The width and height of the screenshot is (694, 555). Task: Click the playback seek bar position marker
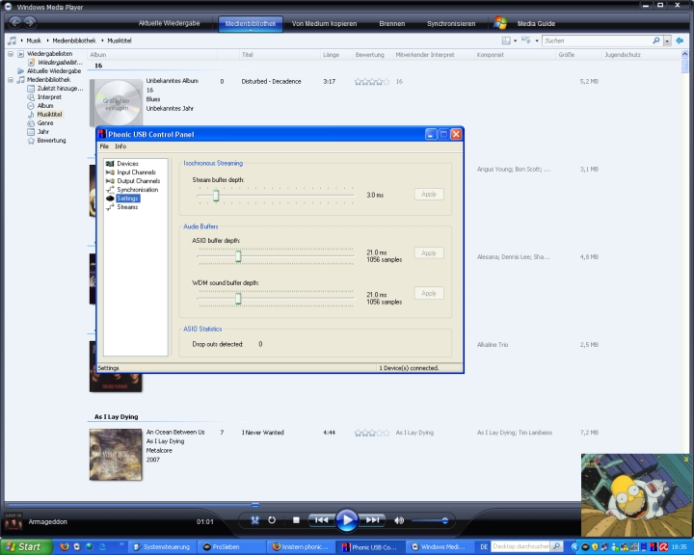(254, 505)
